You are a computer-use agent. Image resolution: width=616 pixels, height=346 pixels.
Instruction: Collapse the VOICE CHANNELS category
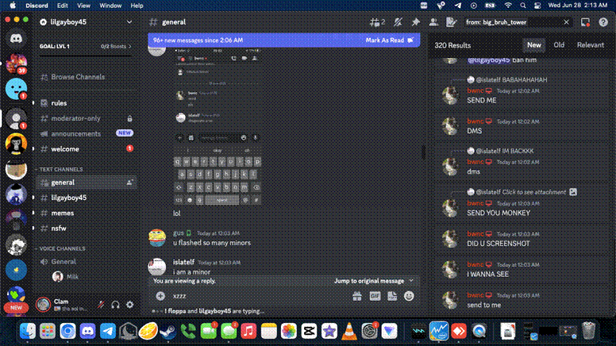tap(63, 248)
